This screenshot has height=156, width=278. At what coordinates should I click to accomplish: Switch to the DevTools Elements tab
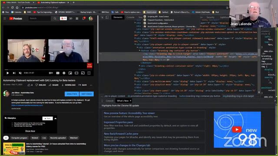118,17
